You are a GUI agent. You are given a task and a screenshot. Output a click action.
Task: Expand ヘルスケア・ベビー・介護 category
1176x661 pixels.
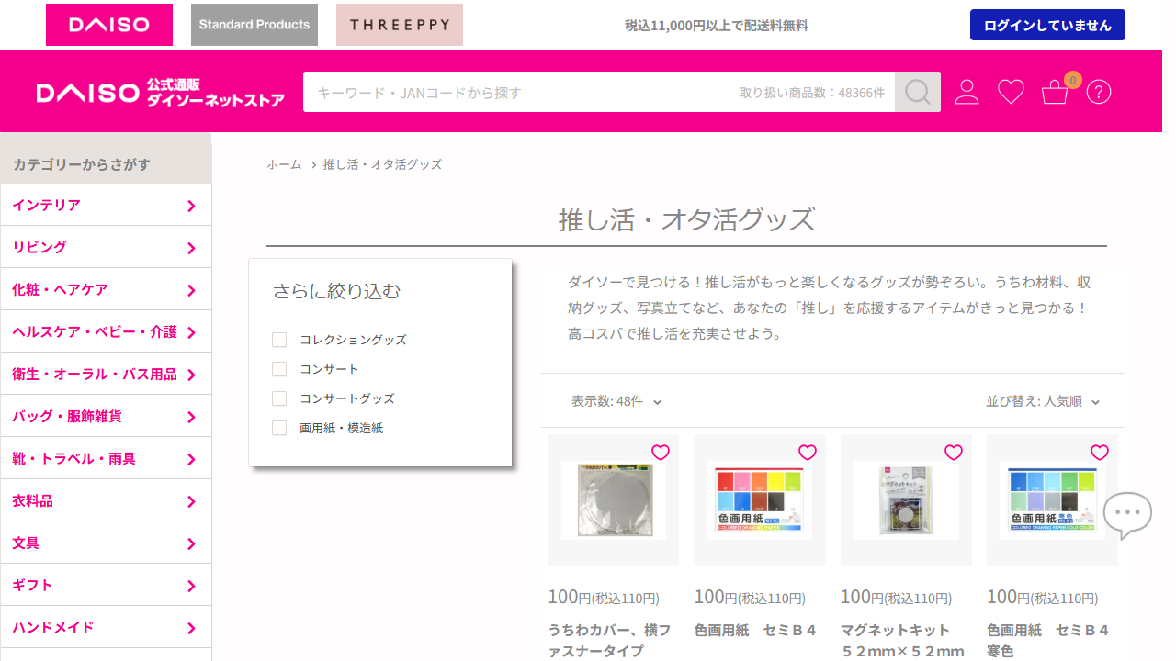pos(106,331)
